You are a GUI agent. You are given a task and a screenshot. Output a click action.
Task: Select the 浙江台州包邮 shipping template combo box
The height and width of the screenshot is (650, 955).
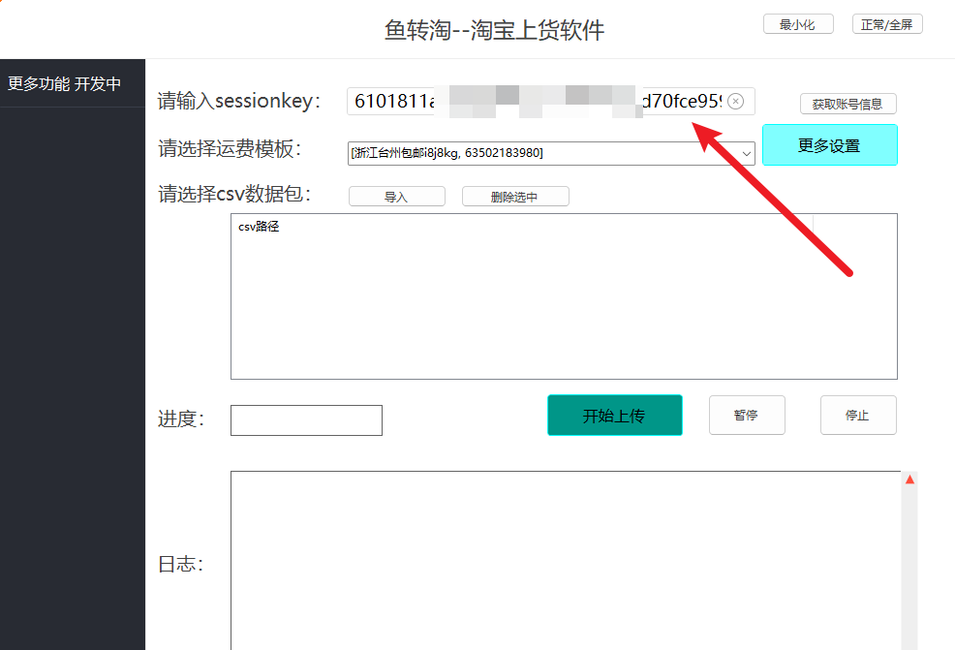pos(551,153)
